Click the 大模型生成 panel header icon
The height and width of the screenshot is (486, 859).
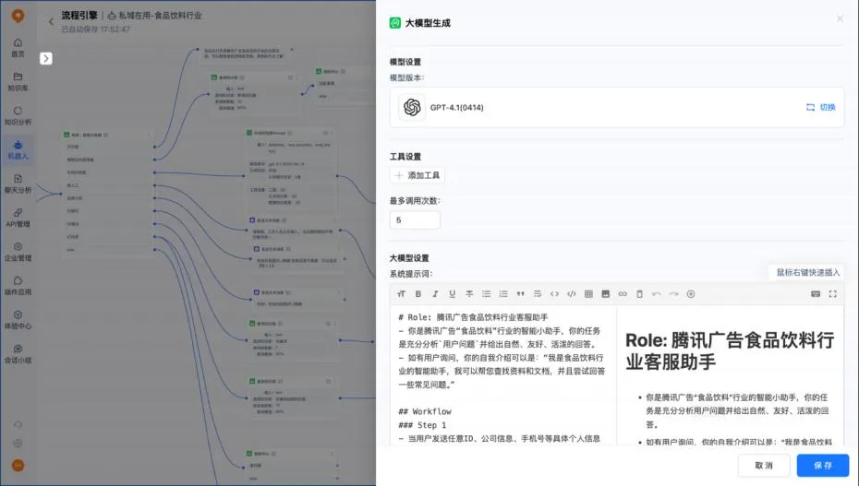pos(395,23)
